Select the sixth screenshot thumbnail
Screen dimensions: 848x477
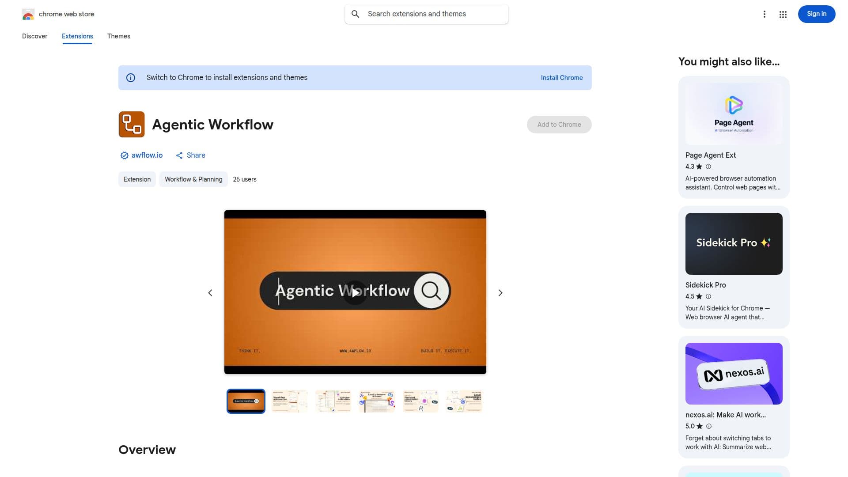[x=464, y=401]
